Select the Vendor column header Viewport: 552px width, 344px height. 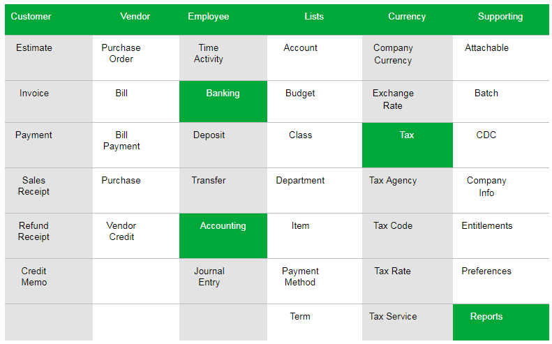[135, 17]
